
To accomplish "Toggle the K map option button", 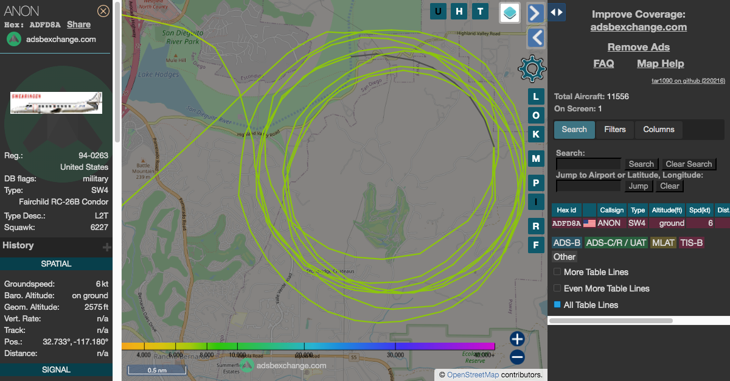I will pos(535,134).
